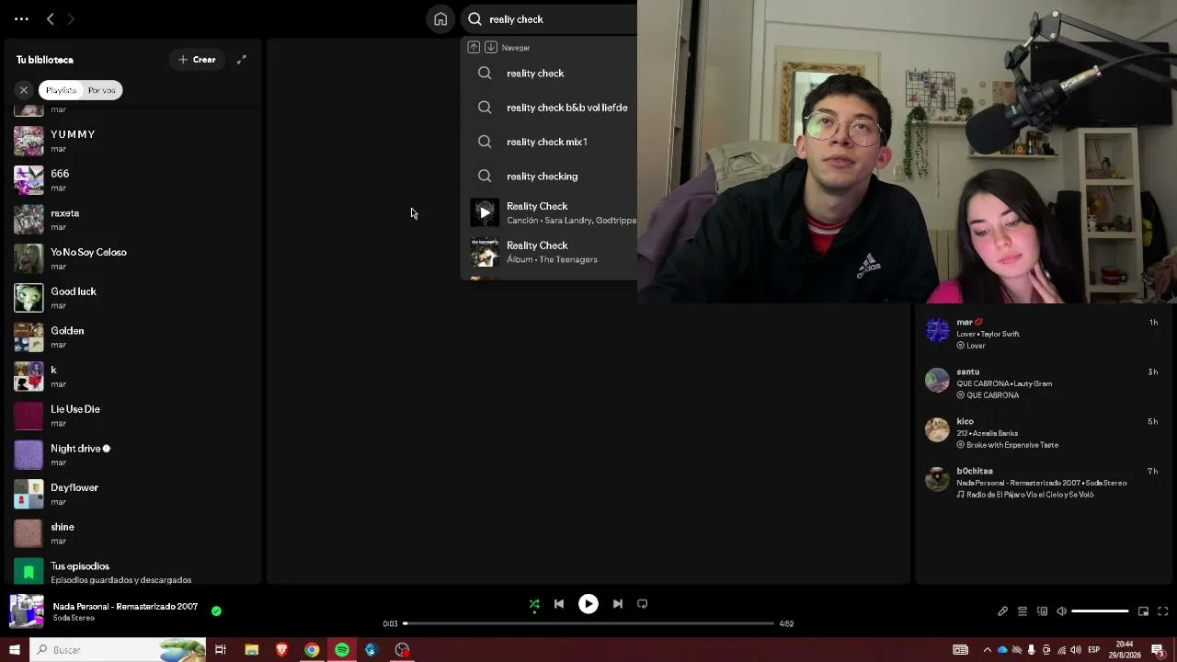
Task: Open the playlist named 'k'
Action: 134,377
